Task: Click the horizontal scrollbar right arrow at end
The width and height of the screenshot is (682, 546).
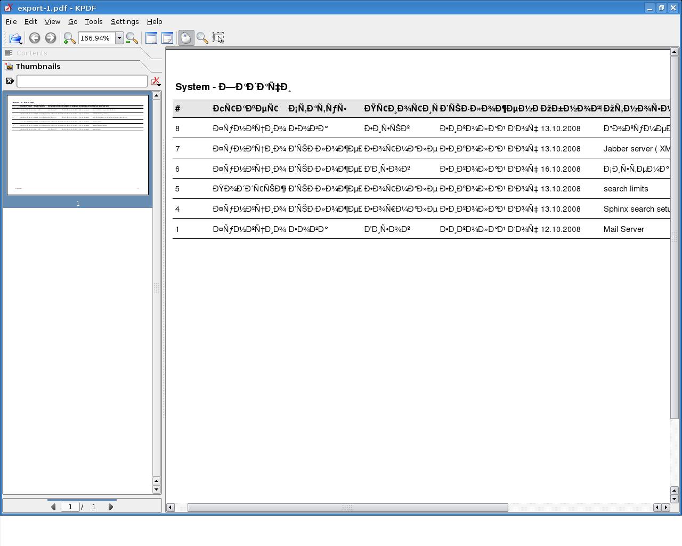Action: 666,507
